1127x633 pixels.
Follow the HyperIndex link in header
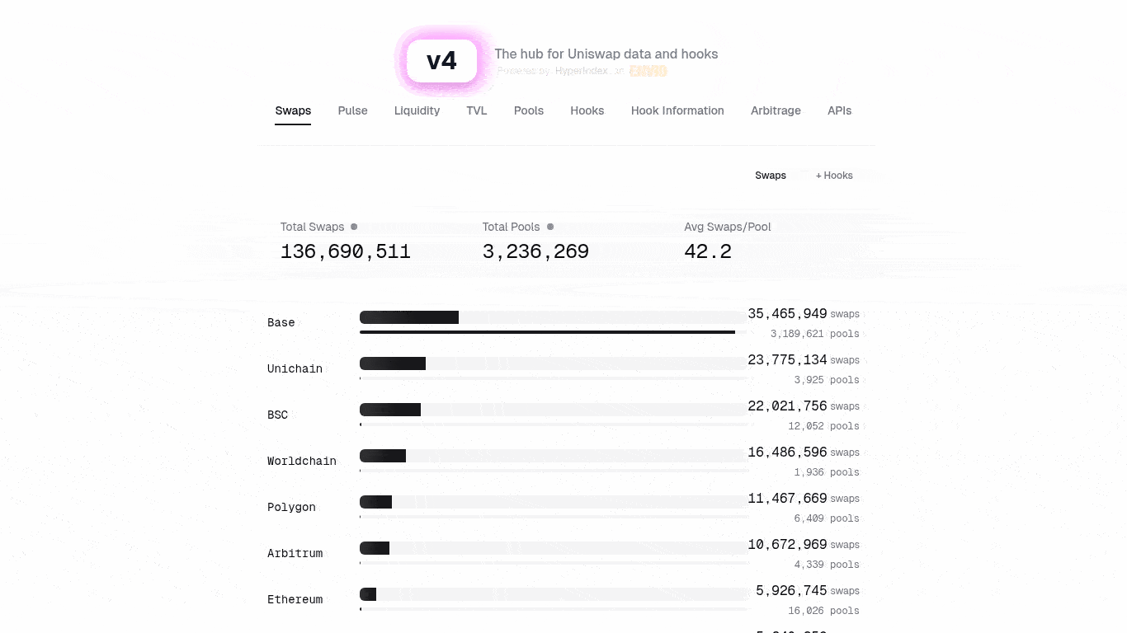tap(581, 71)
